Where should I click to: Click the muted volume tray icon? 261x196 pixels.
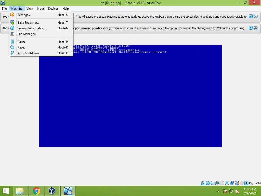(237, 191)
